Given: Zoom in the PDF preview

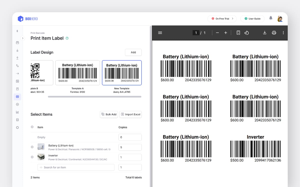Looking at the screenshot, I should pyautogui.click(x=225, y=33).
